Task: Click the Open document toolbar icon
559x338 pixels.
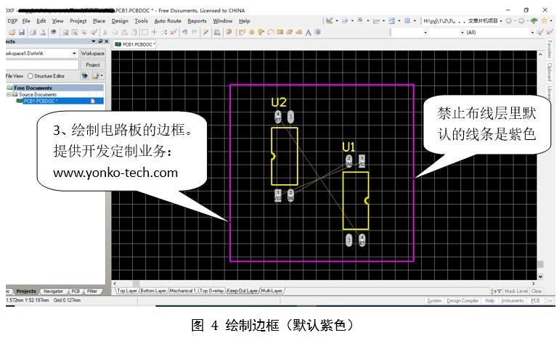Action: (12, 32)
